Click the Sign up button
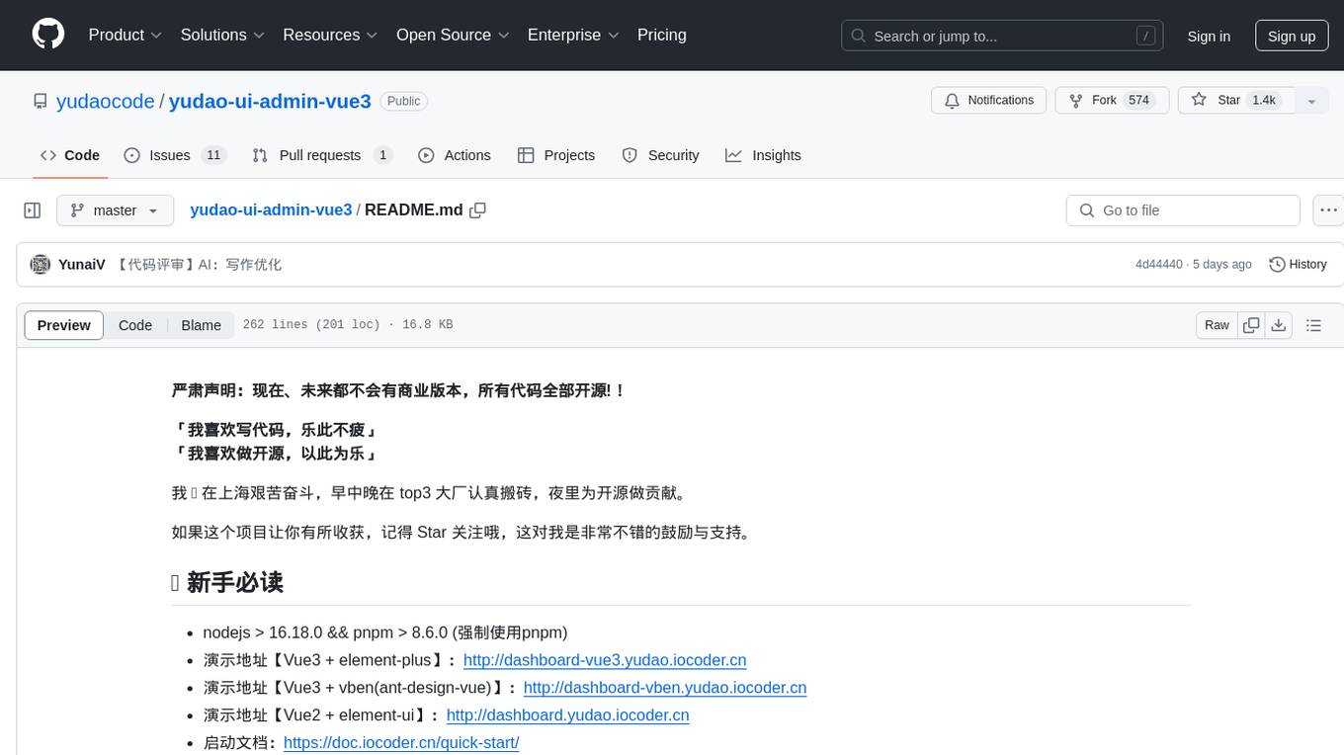This screenshot has width=1344, height=755. 1292,36
